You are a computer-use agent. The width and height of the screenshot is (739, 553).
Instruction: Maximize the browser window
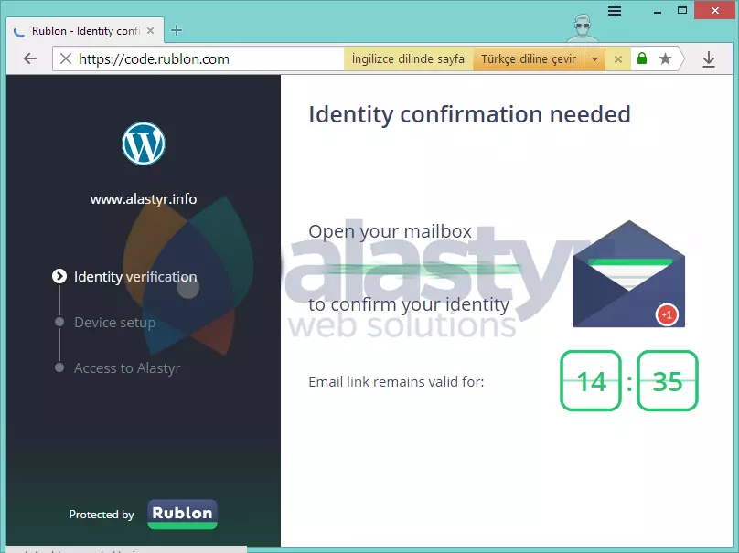point(682,10)
